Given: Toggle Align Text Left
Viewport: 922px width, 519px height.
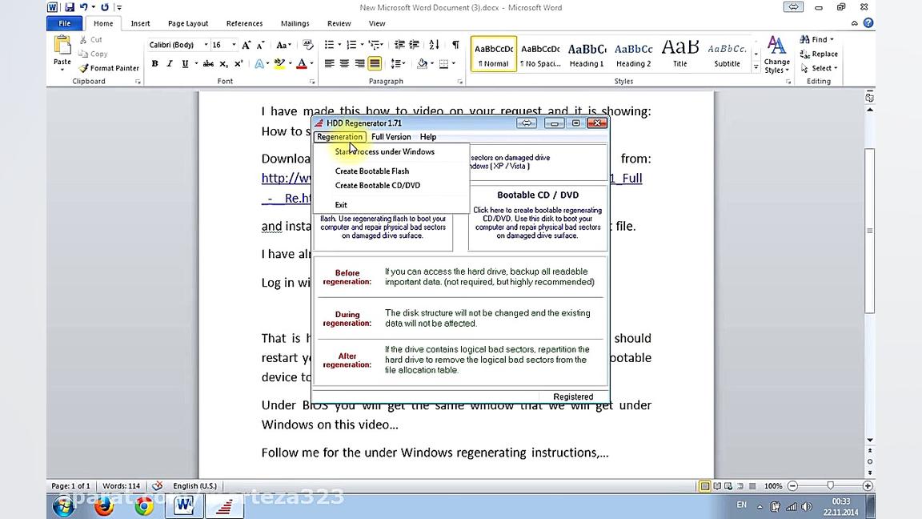Looking at the screenshot, I should (x=329, y=63).
